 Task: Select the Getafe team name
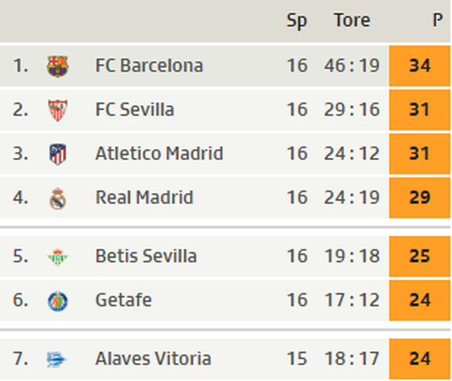[123, 300]
